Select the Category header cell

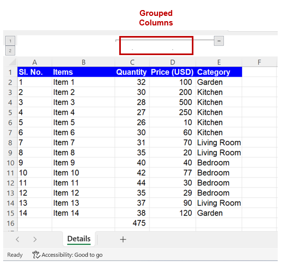tap(219, 72)
